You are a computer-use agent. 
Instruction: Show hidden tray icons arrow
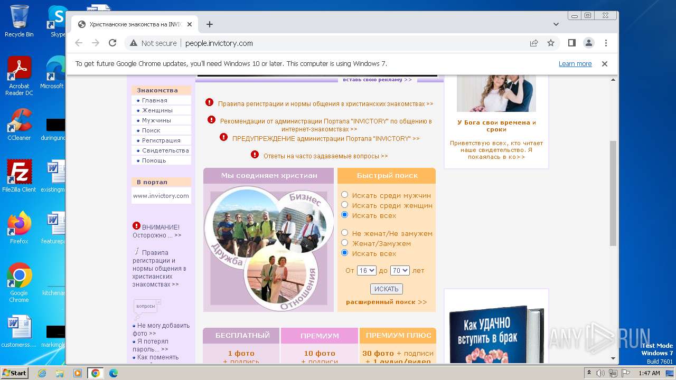pyautogui.click(x=589, y=373)
